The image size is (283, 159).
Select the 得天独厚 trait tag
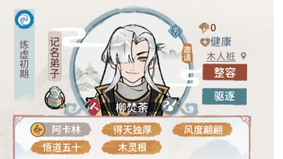132,129
